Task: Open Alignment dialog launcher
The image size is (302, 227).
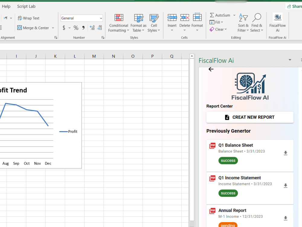Action: (x=56, y=38)
